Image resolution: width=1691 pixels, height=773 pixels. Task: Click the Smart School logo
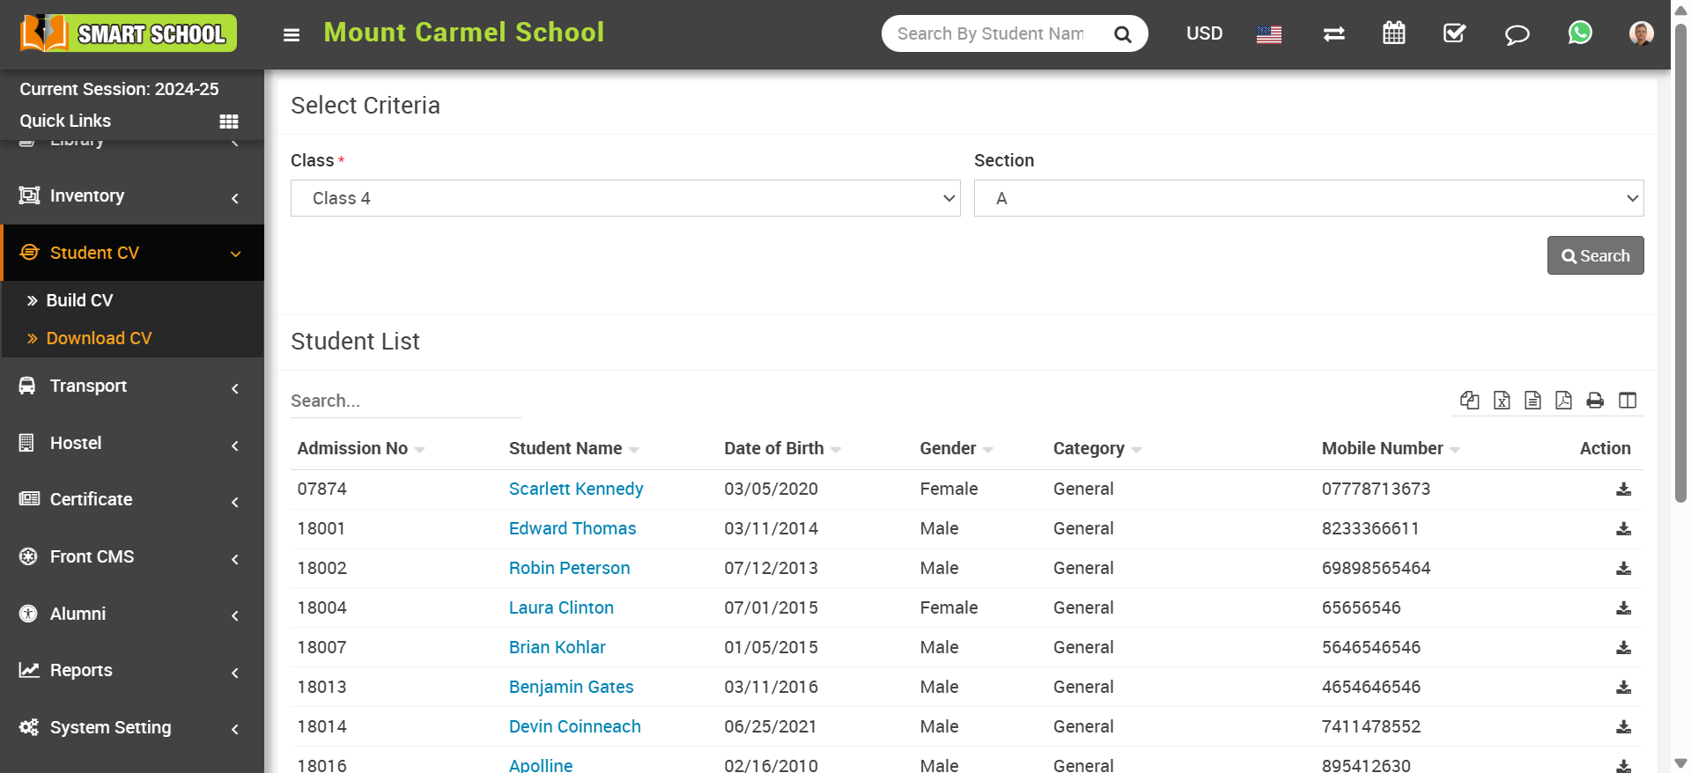(x=129, y=33)
